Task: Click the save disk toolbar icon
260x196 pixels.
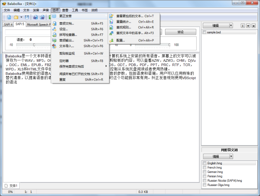Action: [27, 17]
